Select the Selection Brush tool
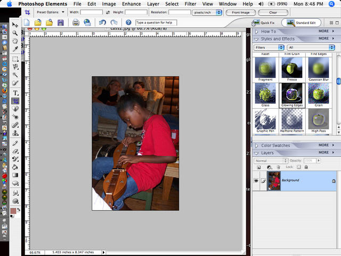Screen dimensions: 341x256 pos(15,83)
